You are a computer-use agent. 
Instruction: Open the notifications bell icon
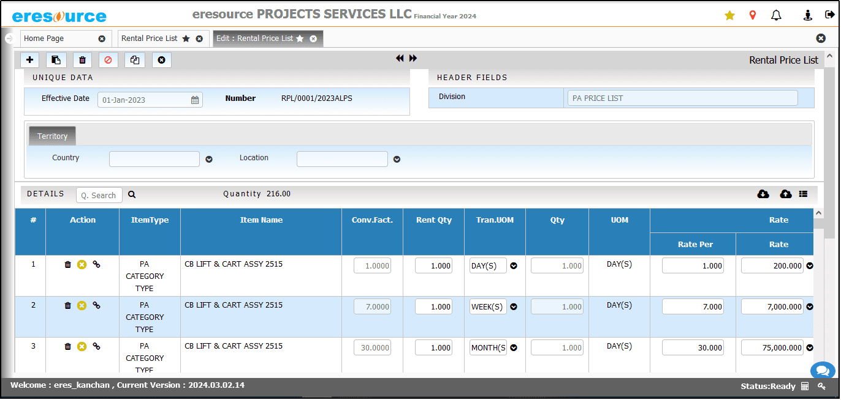776,15
